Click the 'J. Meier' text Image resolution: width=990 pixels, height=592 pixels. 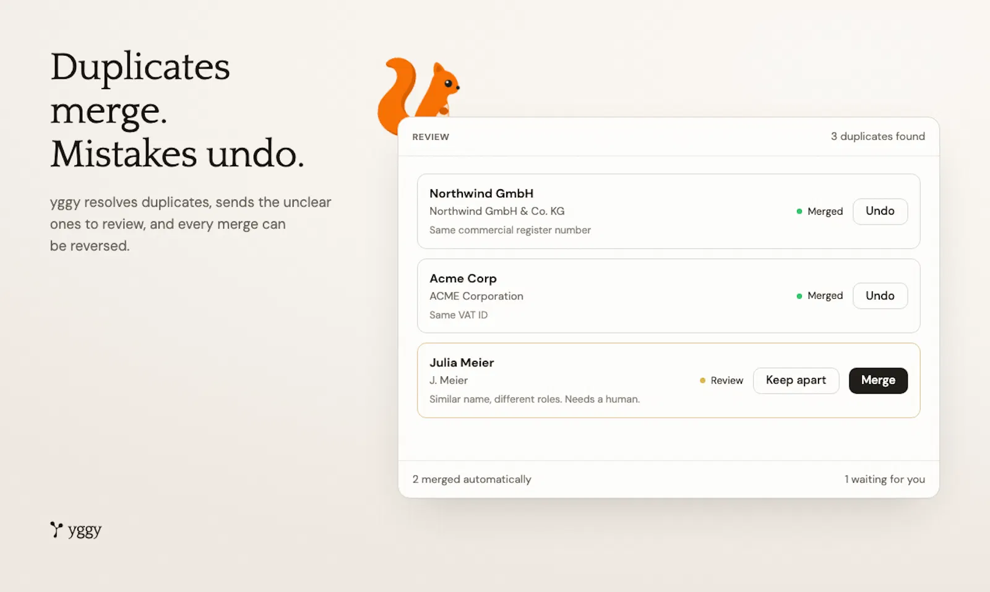coord(449,380)
